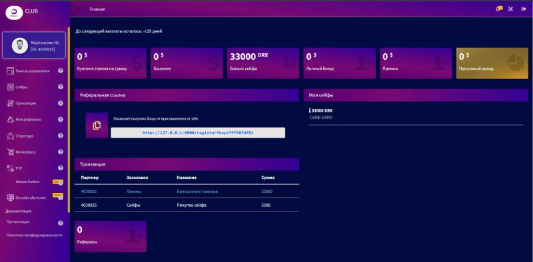This screenshot has width=533, height=262.
Task: Log out using the exit icon
Action: [x=524, y=9]
